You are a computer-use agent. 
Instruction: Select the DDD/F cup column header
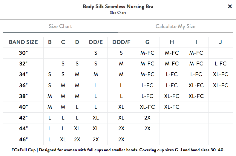(x=121, y=42)
